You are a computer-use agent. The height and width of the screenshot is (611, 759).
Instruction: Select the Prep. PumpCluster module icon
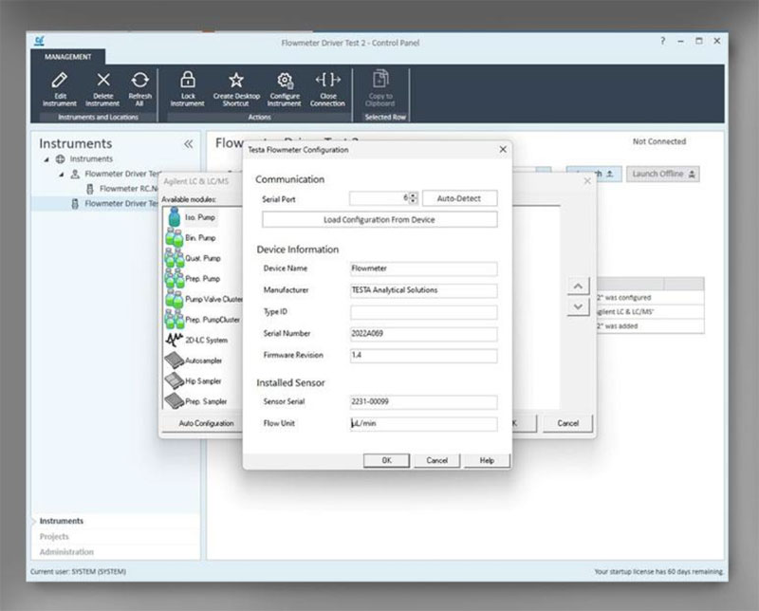tap(175, 320)
